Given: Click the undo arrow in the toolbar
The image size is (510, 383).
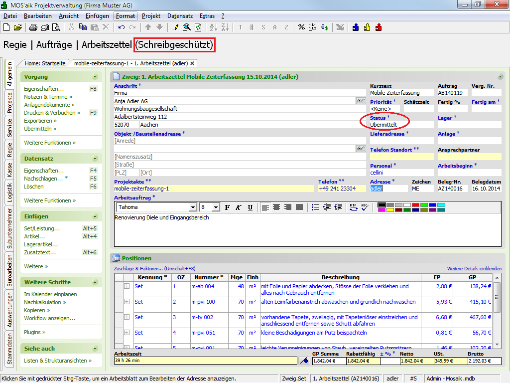Looking at the screenshot, I should [x=122, y=27].
